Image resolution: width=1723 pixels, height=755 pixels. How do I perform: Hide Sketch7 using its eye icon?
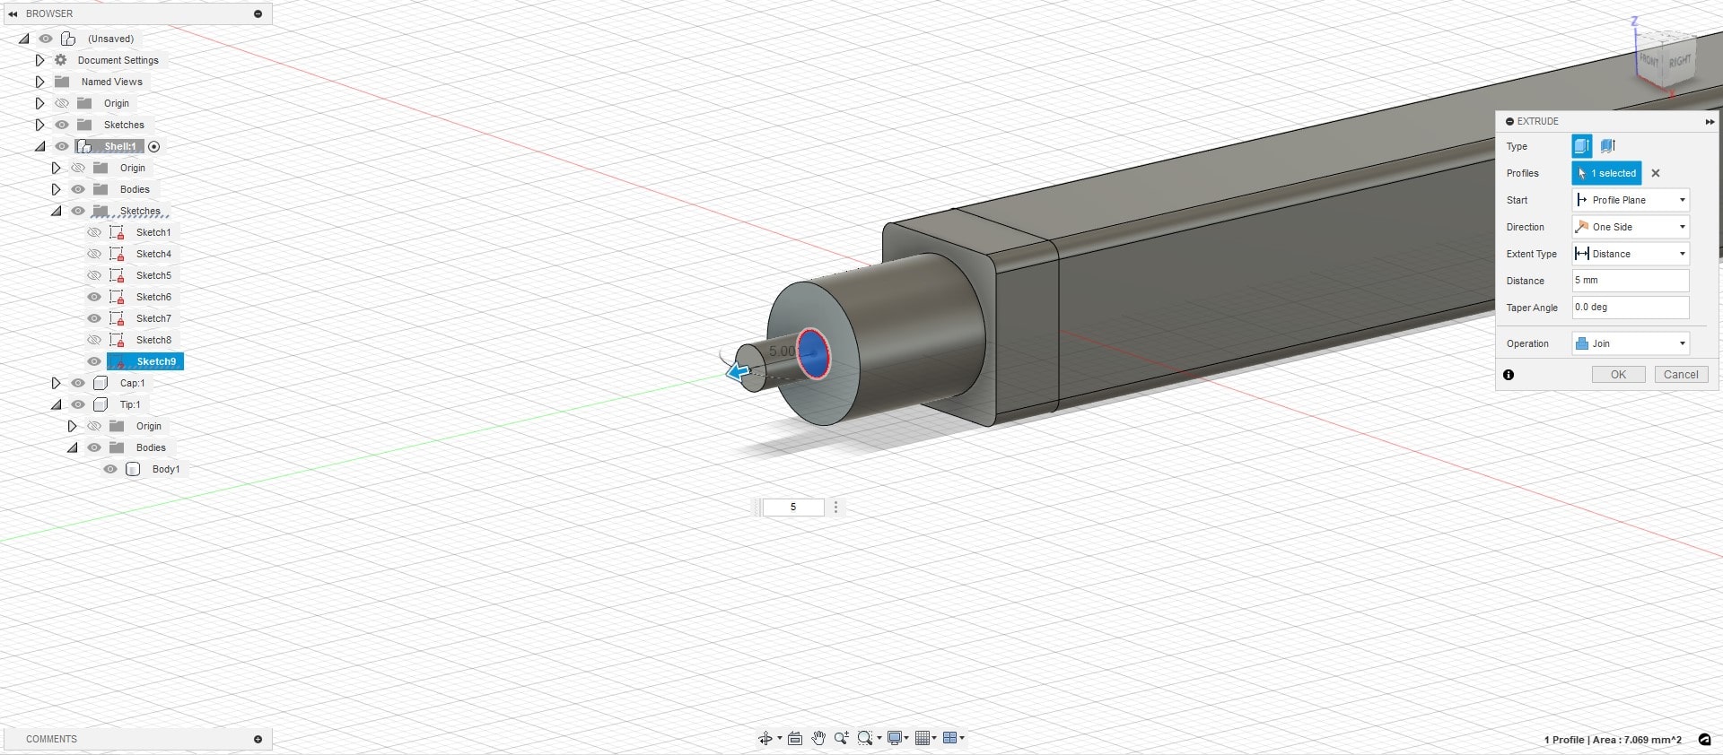(x=94, y=318)
